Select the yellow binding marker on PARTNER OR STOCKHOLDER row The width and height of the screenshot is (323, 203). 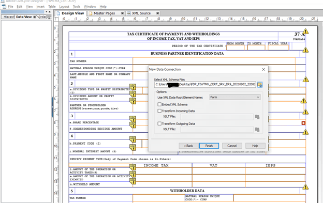(133, 101)
